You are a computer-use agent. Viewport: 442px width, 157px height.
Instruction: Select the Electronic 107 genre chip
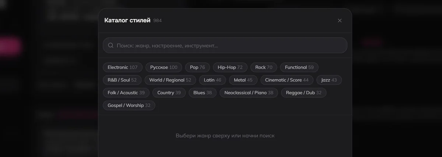123,67
